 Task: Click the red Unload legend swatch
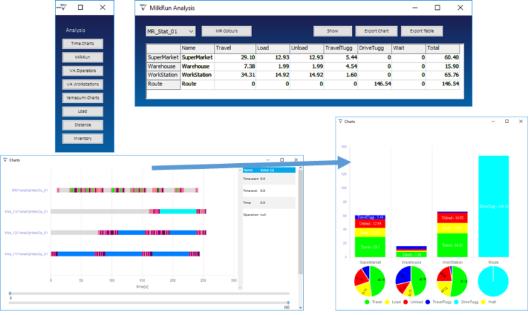click(406, 302)
